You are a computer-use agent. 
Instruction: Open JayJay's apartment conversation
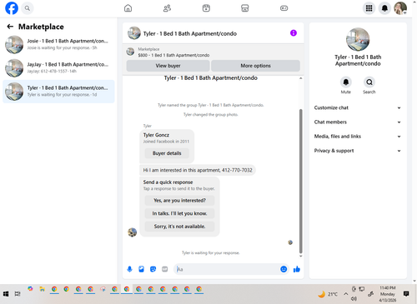(x=58, y=67)
